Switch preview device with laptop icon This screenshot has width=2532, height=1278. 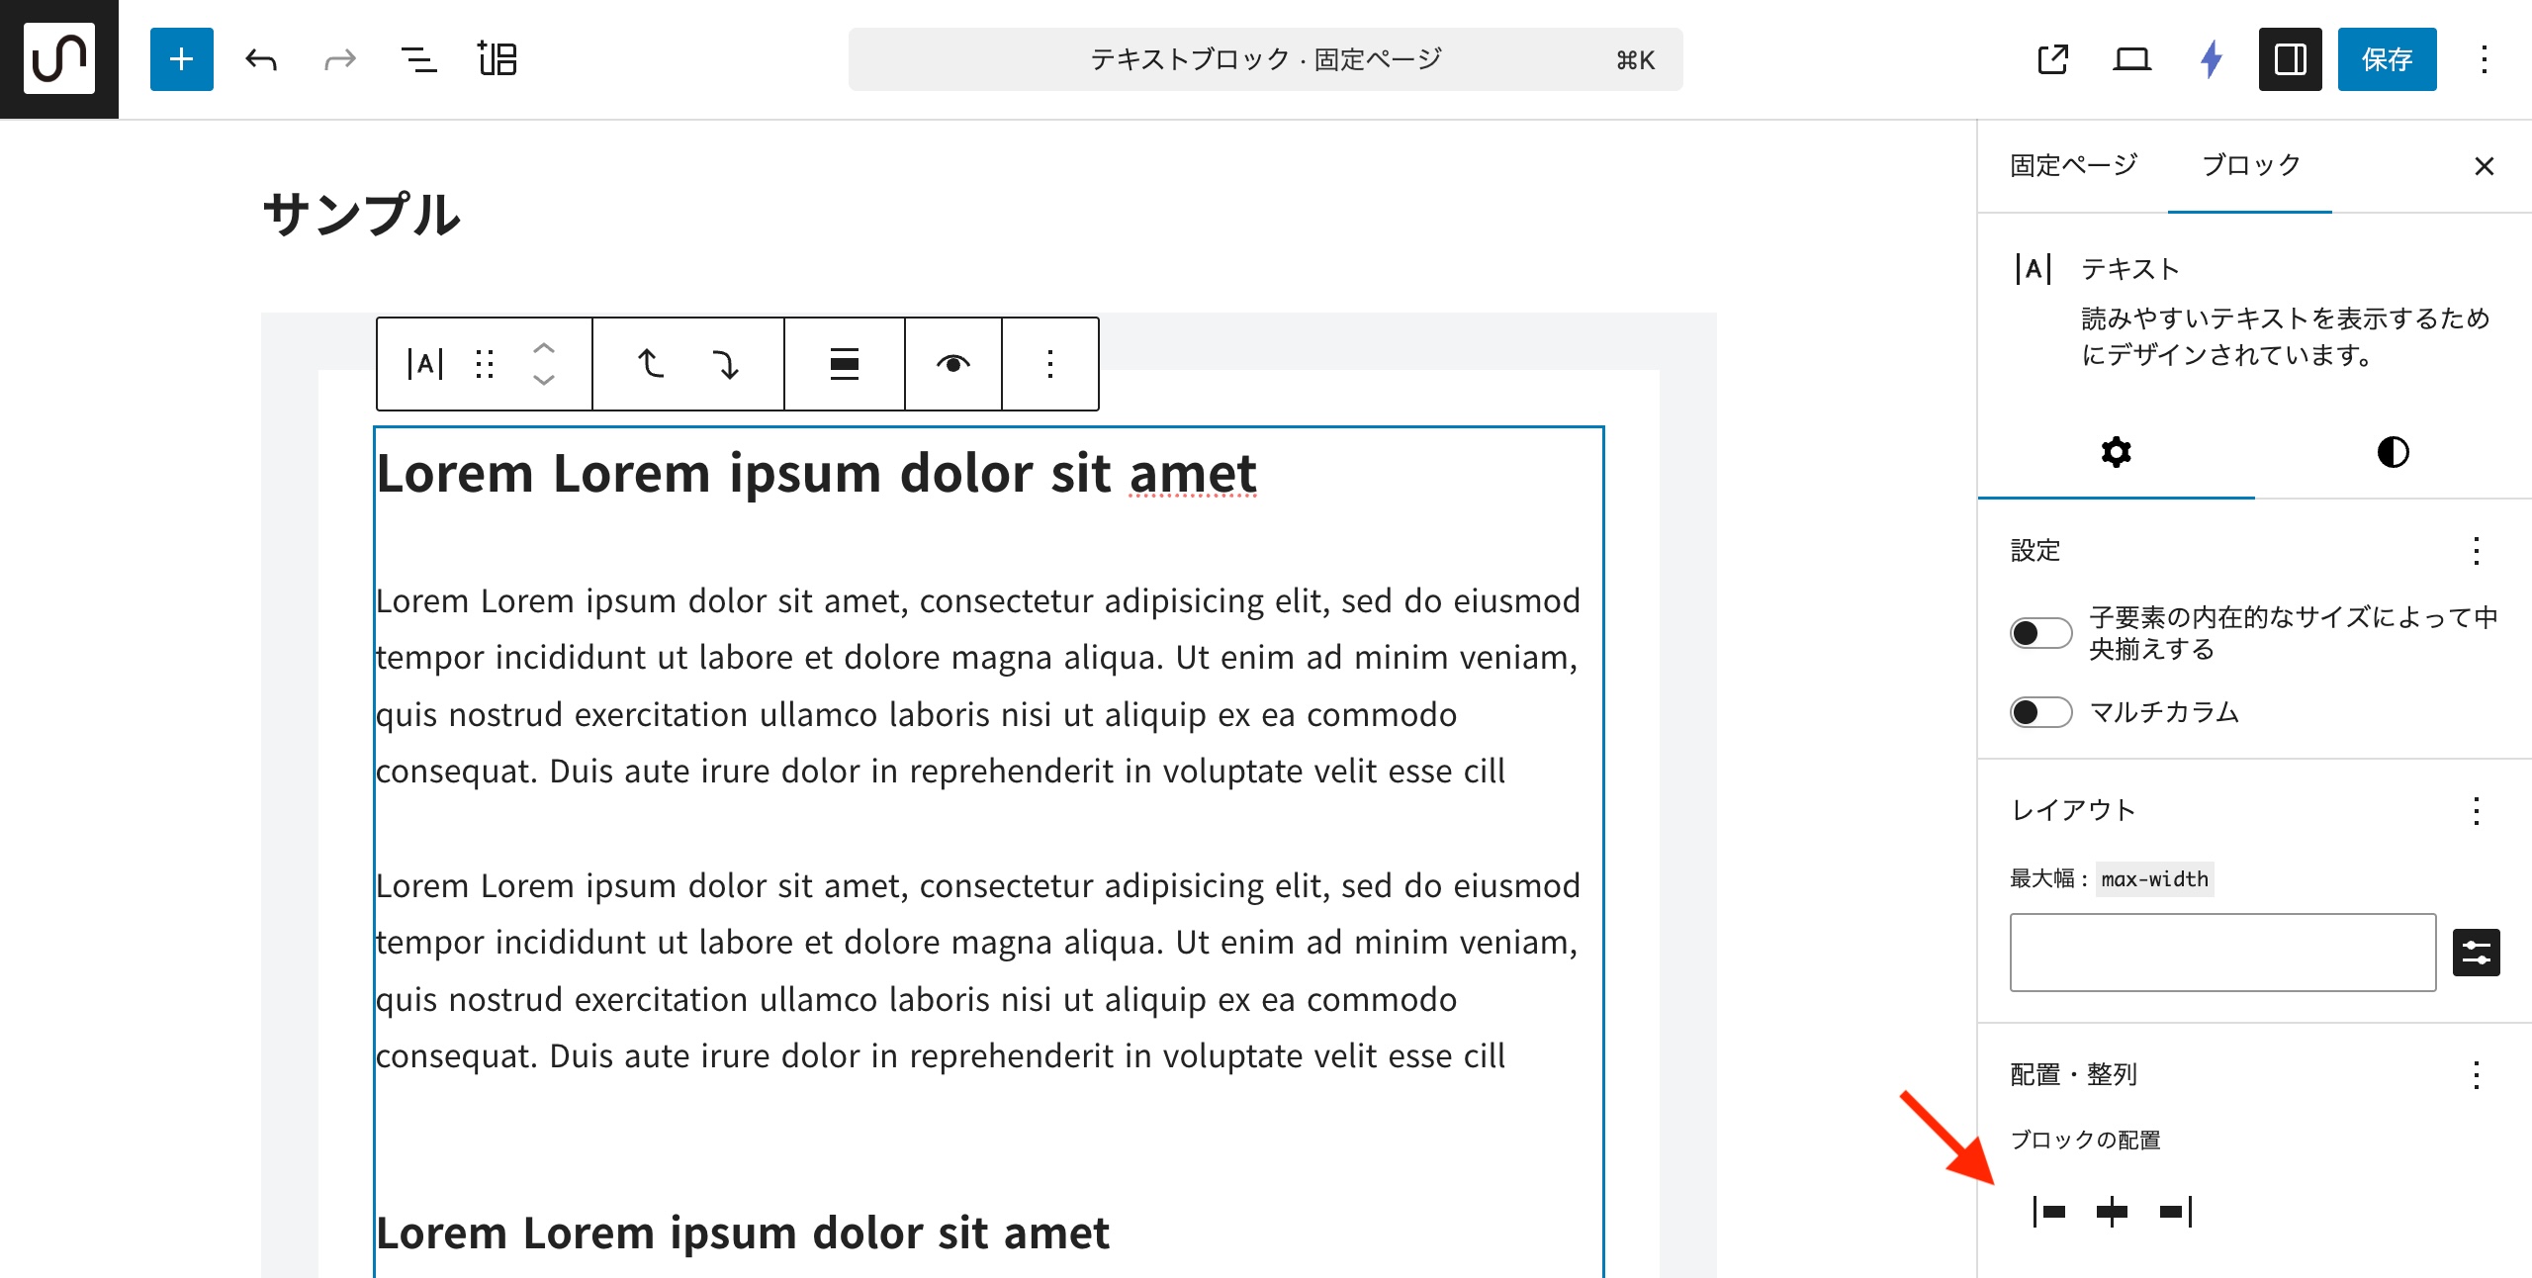2131,59
